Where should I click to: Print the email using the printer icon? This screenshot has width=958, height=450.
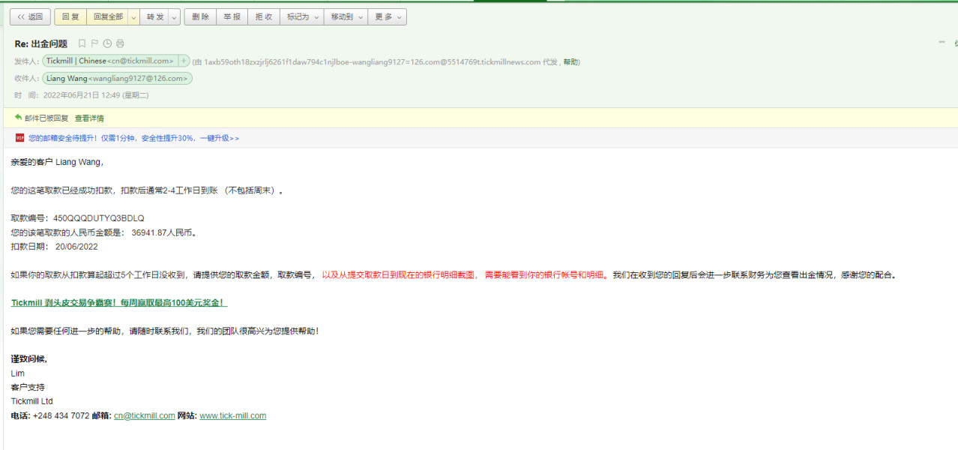[x=120, y=43]
